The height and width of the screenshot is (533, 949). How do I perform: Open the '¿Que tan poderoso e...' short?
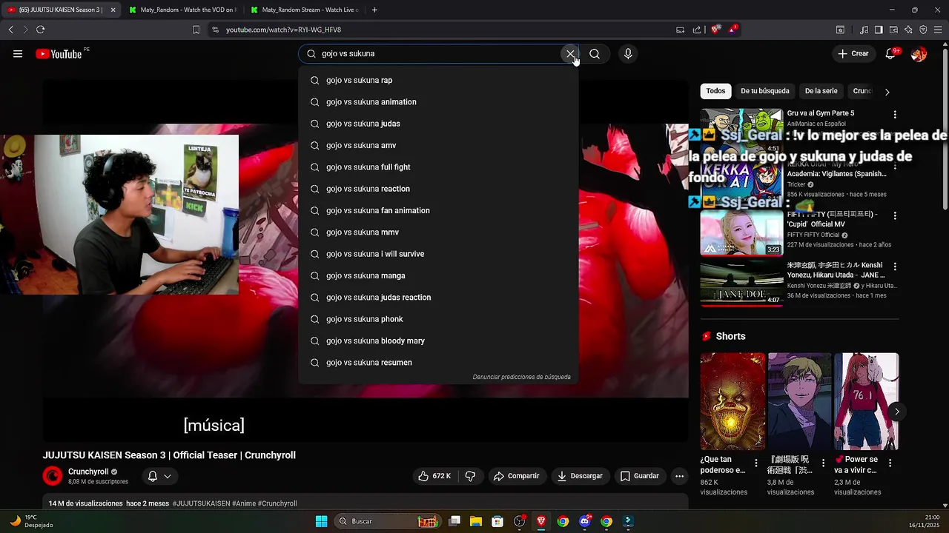coord(733,401)
